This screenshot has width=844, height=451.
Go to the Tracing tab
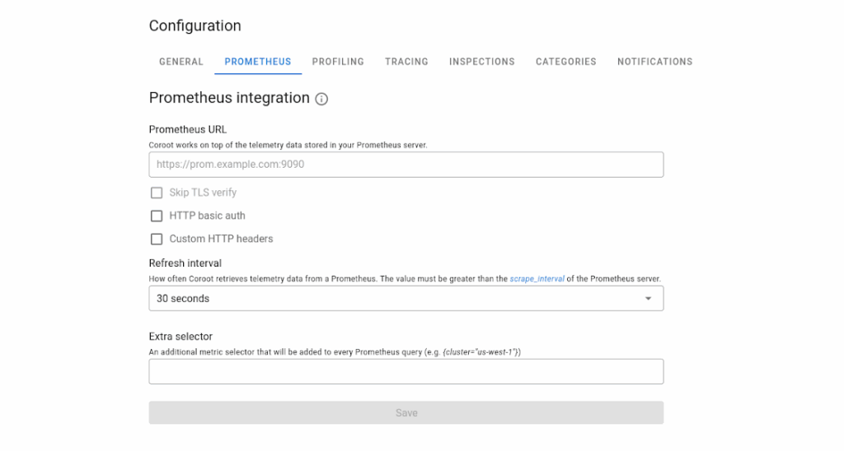click(406, 62)
